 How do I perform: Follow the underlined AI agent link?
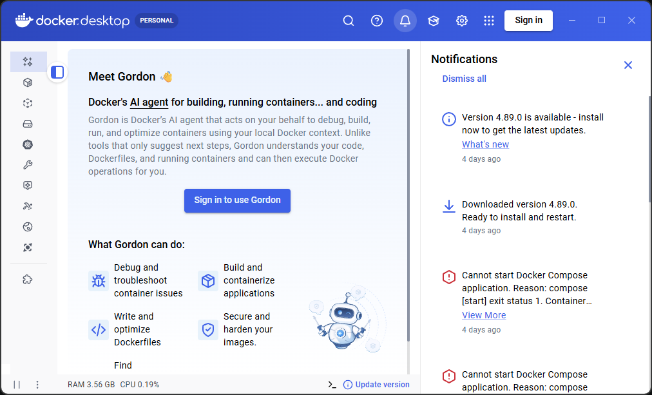click(149, 102)
